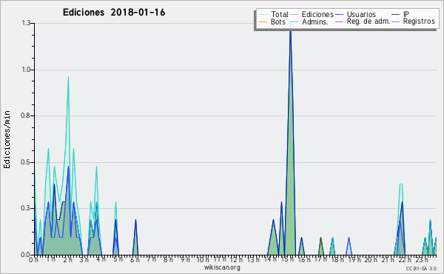Select the Reg. de adm. legend entry
444x274 pixels.
click(x=363, y=21)
